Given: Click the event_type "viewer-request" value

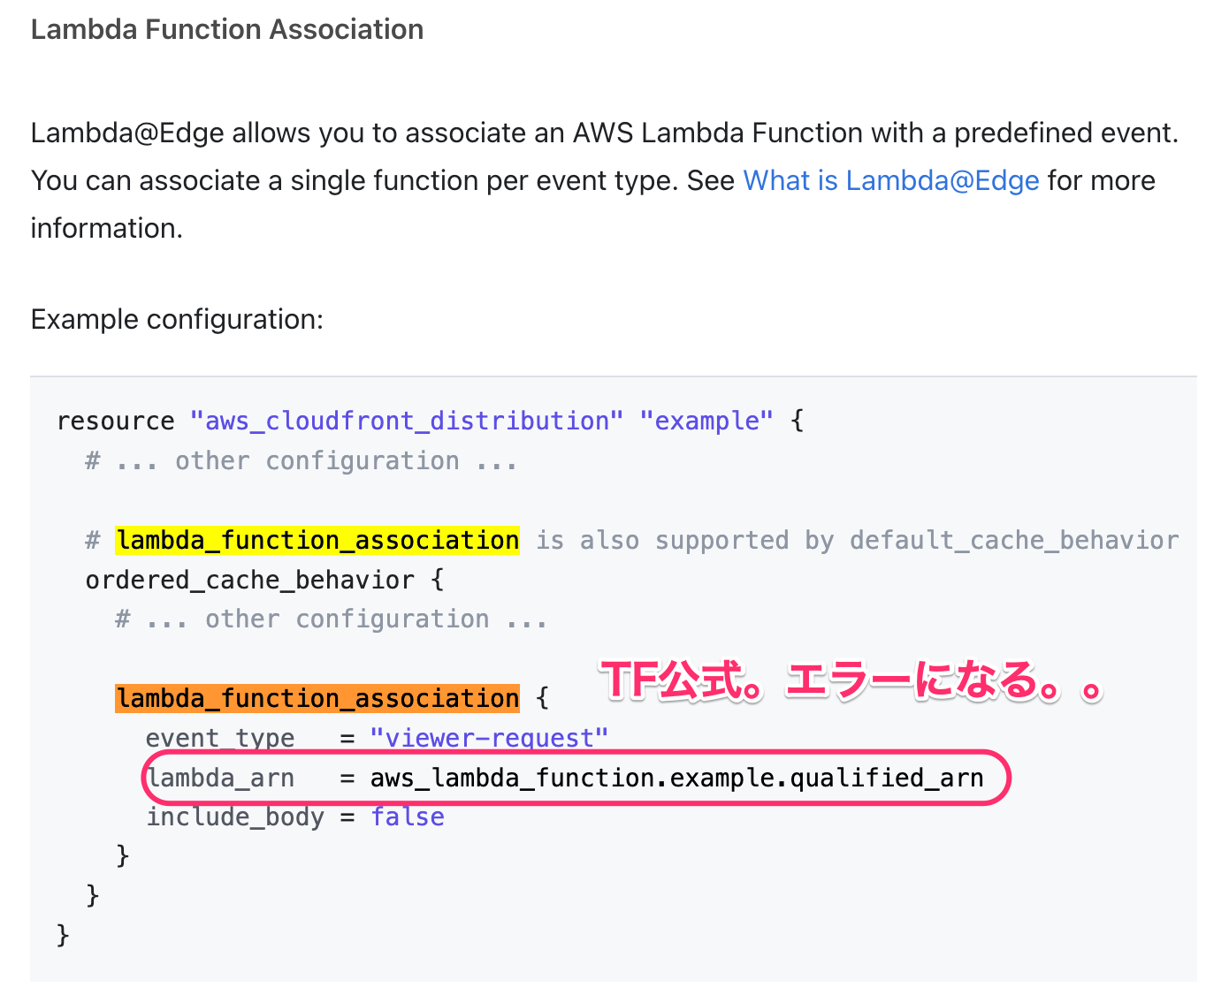Looking at the screenshot, I should click(489, 738).
